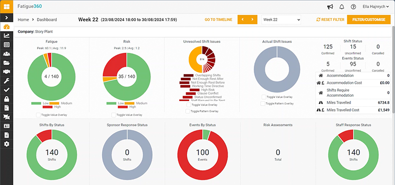Toggle Pattern Overlay under Actual Shift Issues
Image resolution: width=395 pixels, height=185 pixels.
pos(263,104)
